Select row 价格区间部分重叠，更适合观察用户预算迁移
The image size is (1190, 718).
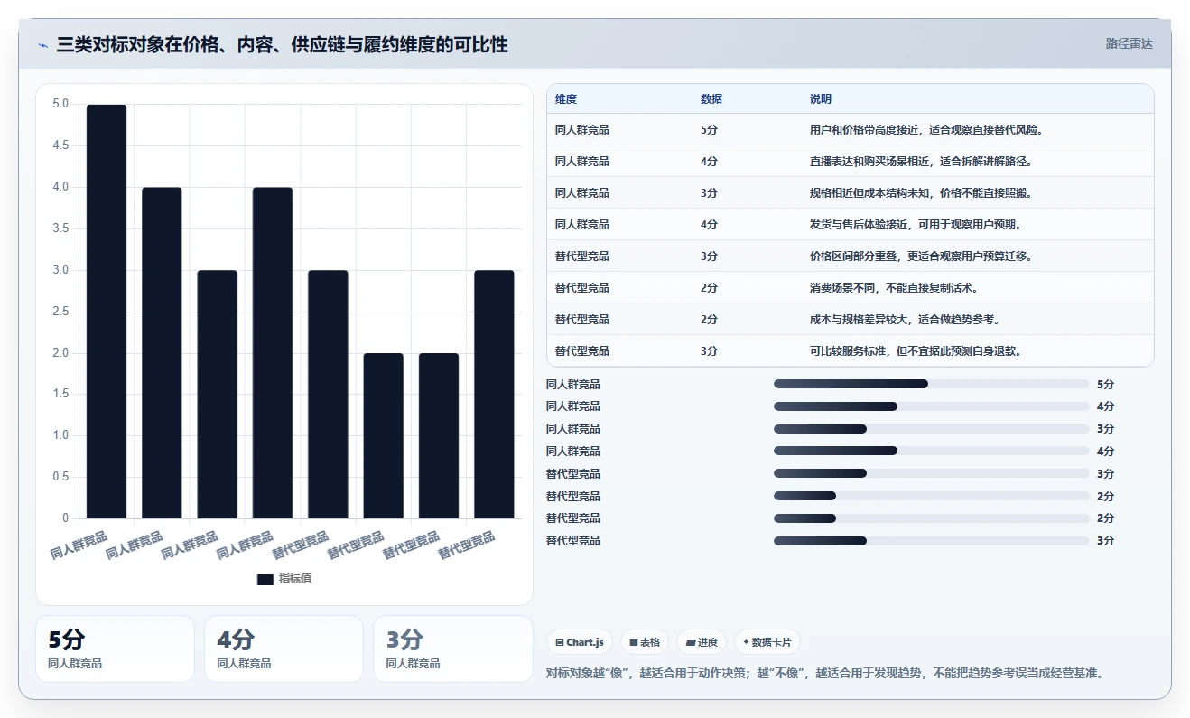tap(851, 256)
